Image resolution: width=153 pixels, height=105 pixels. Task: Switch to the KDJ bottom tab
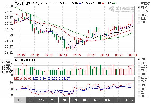tap(31, 100)
